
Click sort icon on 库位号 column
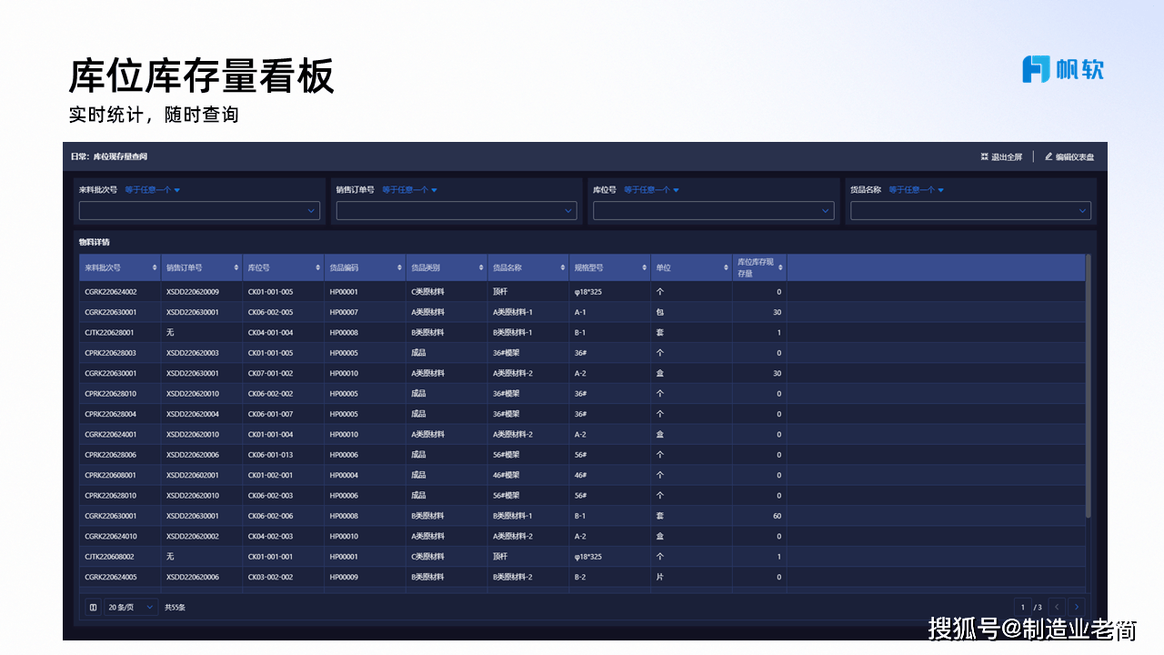(x=318, y=268)
